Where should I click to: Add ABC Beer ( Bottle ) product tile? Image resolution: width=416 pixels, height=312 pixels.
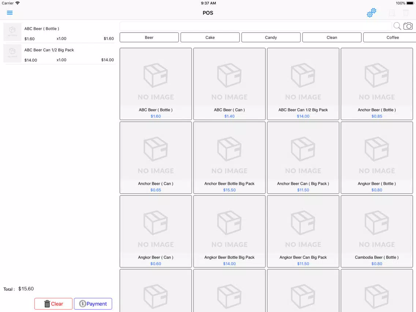(156, 84)
